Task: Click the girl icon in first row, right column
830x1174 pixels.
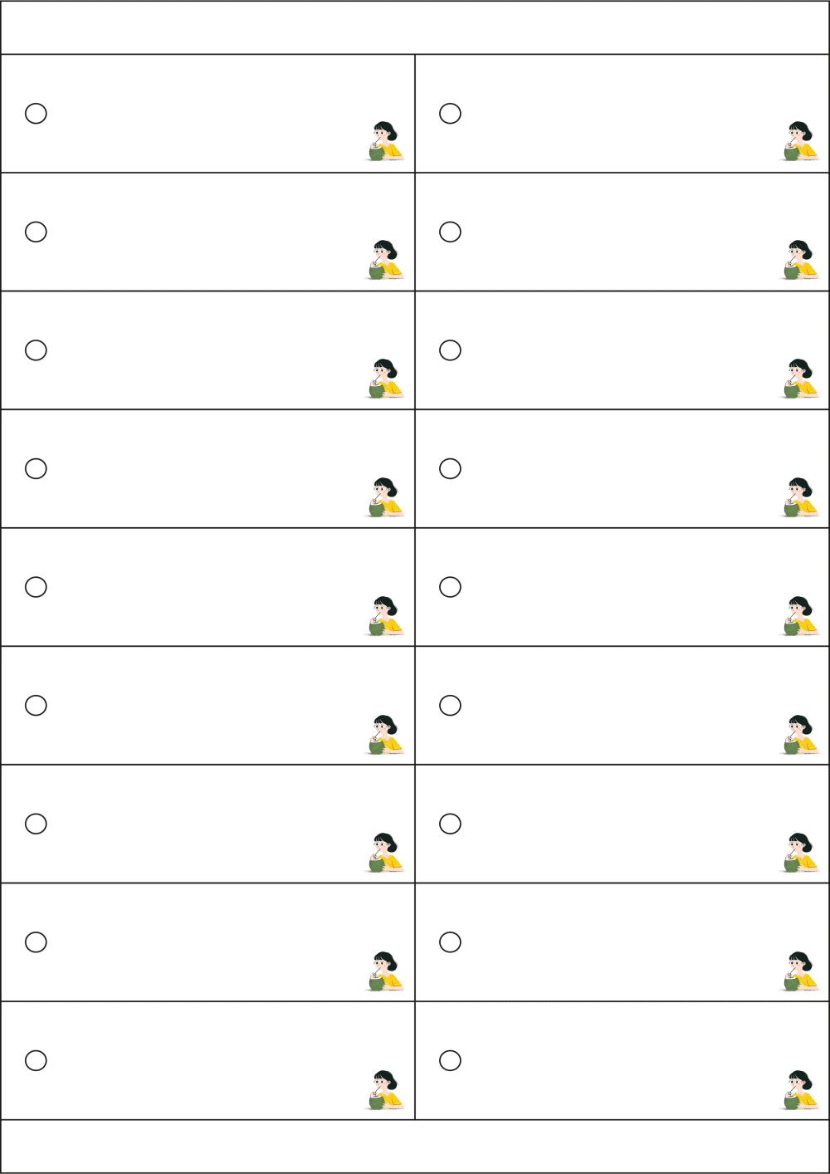Action: coord(799,141)
